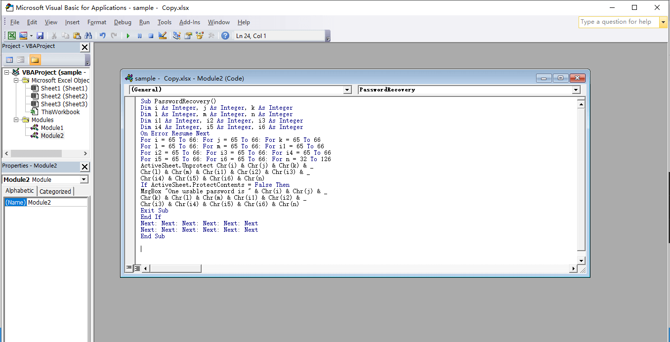The width and height of the screenshot is (670, 342).
Task: Switch to the Alphabetic properties tab
Action: pos(20,191)
